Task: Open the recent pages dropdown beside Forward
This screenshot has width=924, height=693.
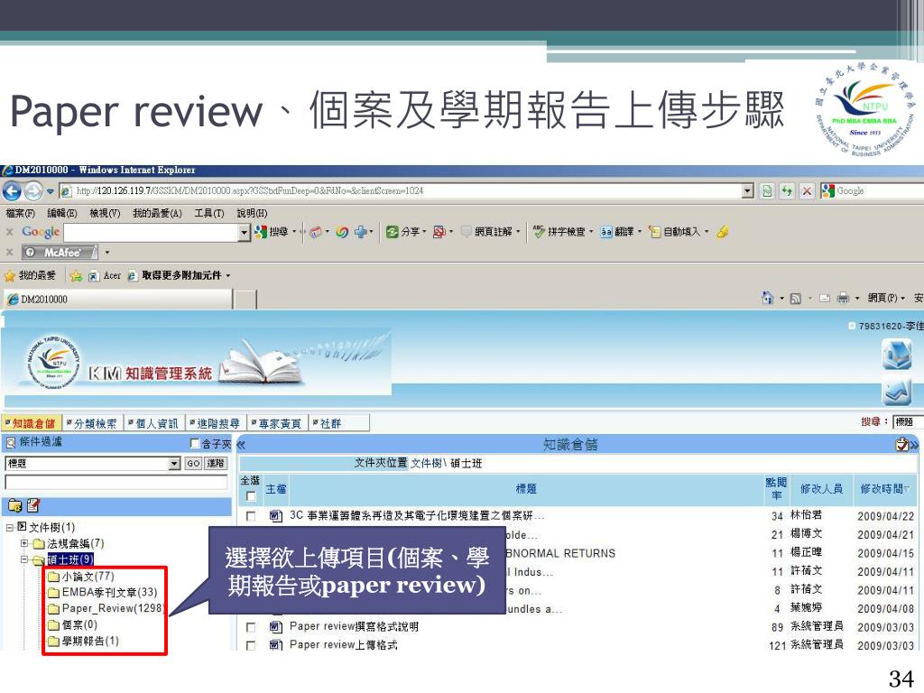Action: pos(51,191)
